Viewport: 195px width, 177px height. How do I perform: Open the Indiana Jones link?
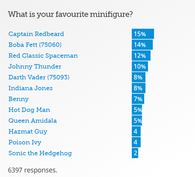(x=31, y=88)
